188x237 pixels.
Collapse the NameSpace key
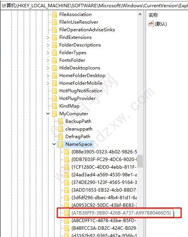54,144
